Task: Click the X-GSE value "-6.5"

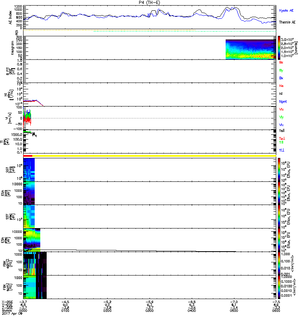Action: pyautogui.click(x=192, y=302)
